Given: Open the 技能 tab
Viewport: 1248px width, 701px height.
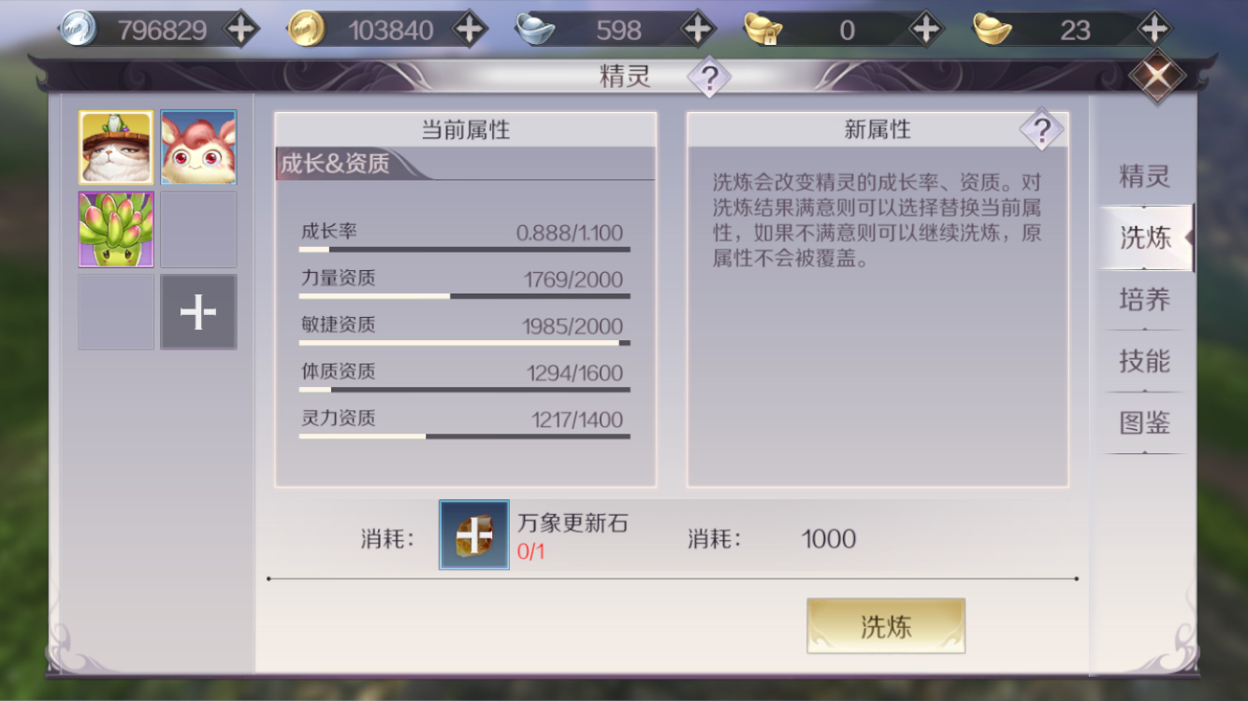Looking at the screenshot, I should coord(1144,361).
